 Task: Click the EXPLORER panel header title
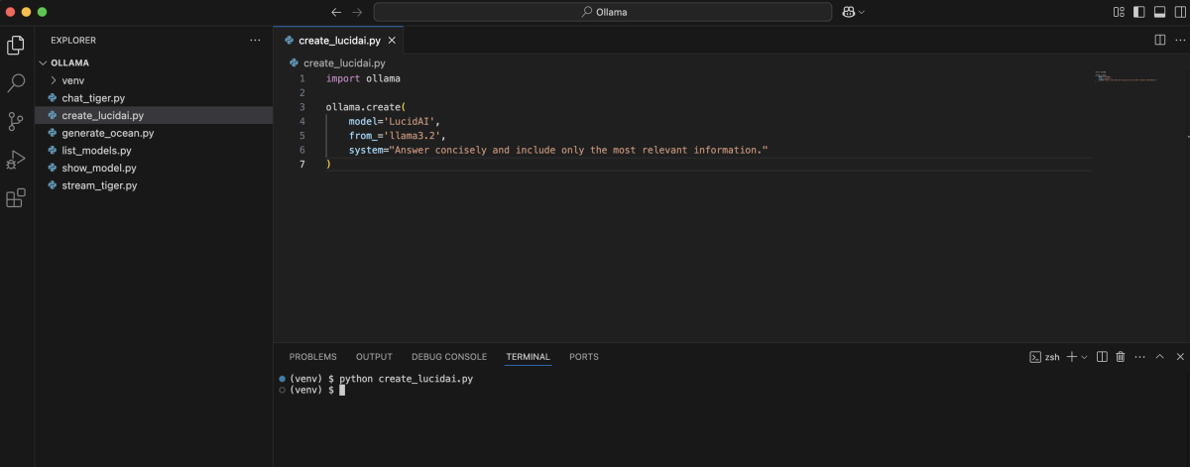click(x=73, y=41)
